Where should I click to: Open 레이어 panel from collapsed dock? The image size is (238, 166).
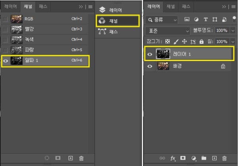[x=117, y=10]
